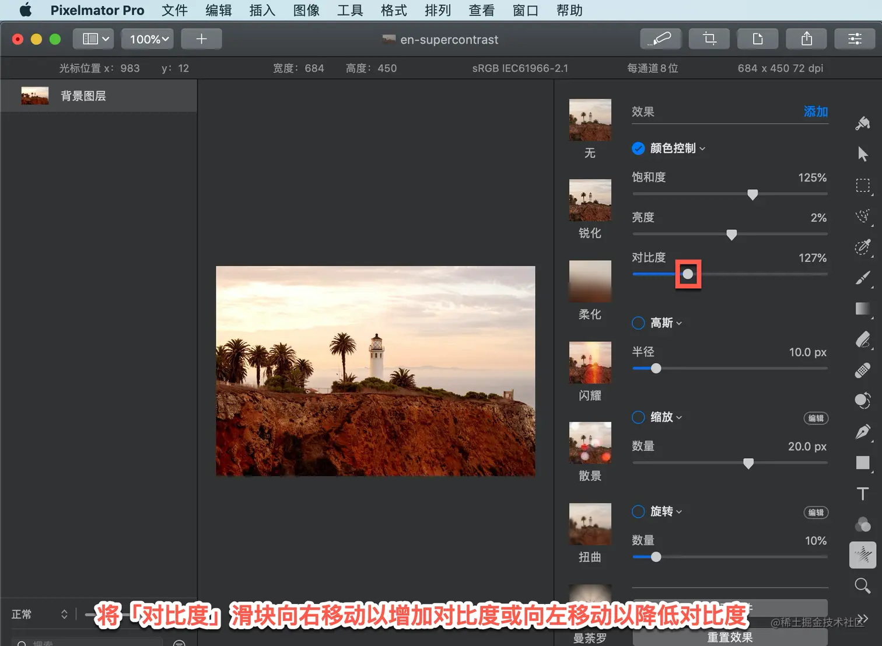The image size is (882, 646).
Task: Enable the 旋转 effect checkbox
Action: (x=638, y=512)
